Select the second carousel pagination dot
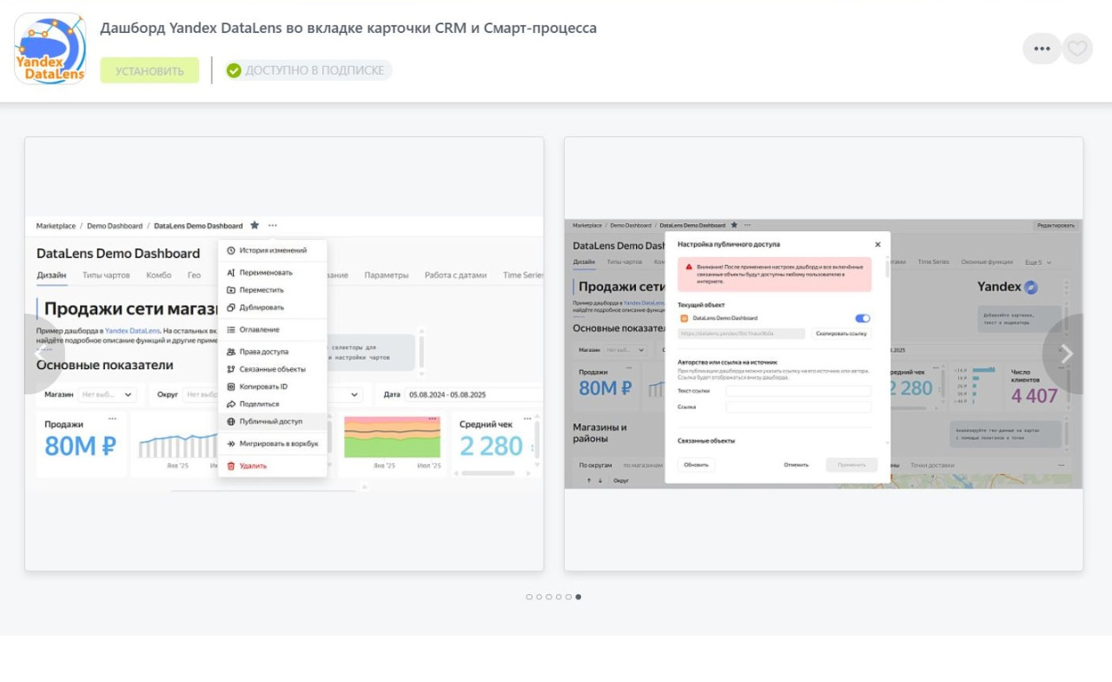The image size is (1112, 682). (x=539, y=597)
